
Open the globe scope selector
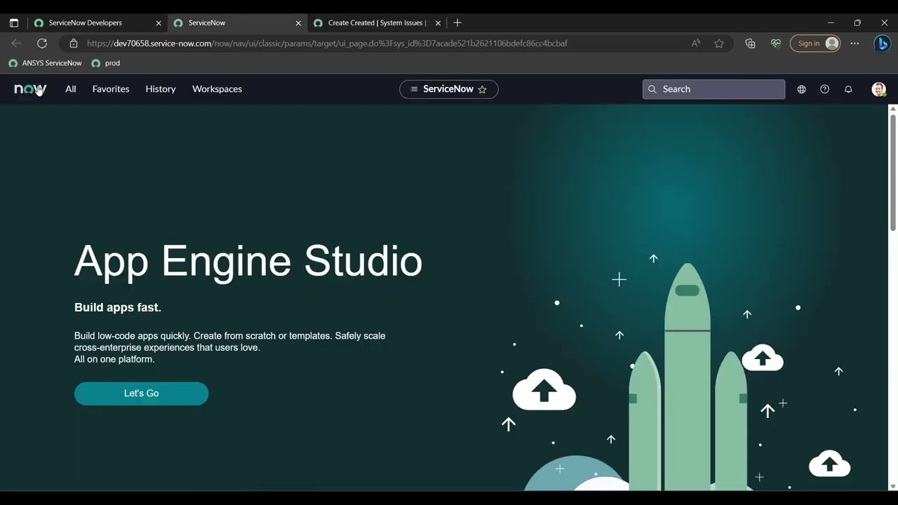[x=801, y=89]
